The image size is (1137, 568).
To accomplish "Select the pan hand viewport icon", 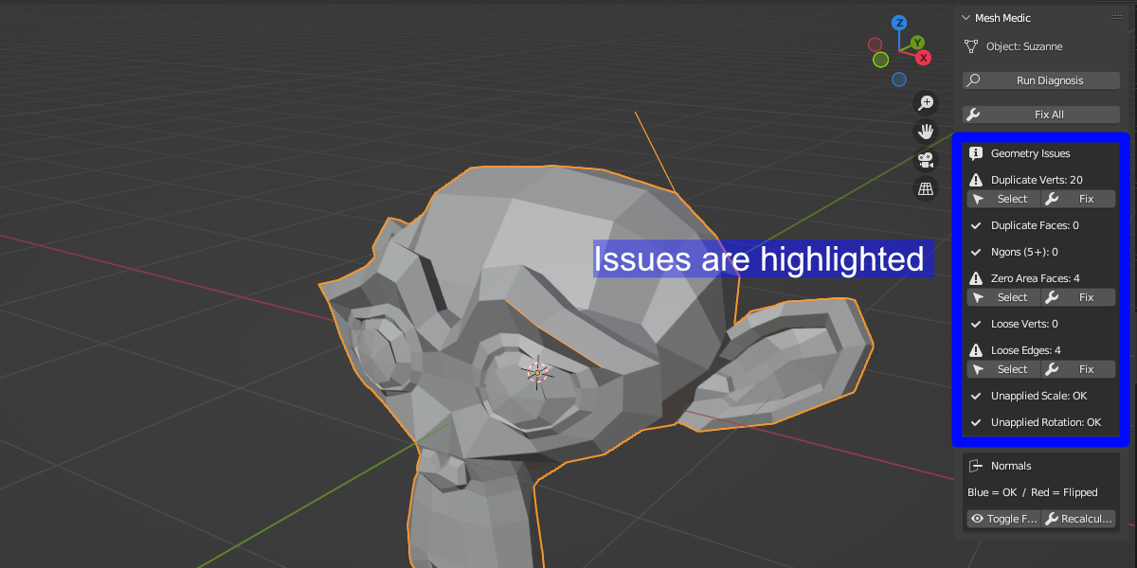I will click(926, 132).
